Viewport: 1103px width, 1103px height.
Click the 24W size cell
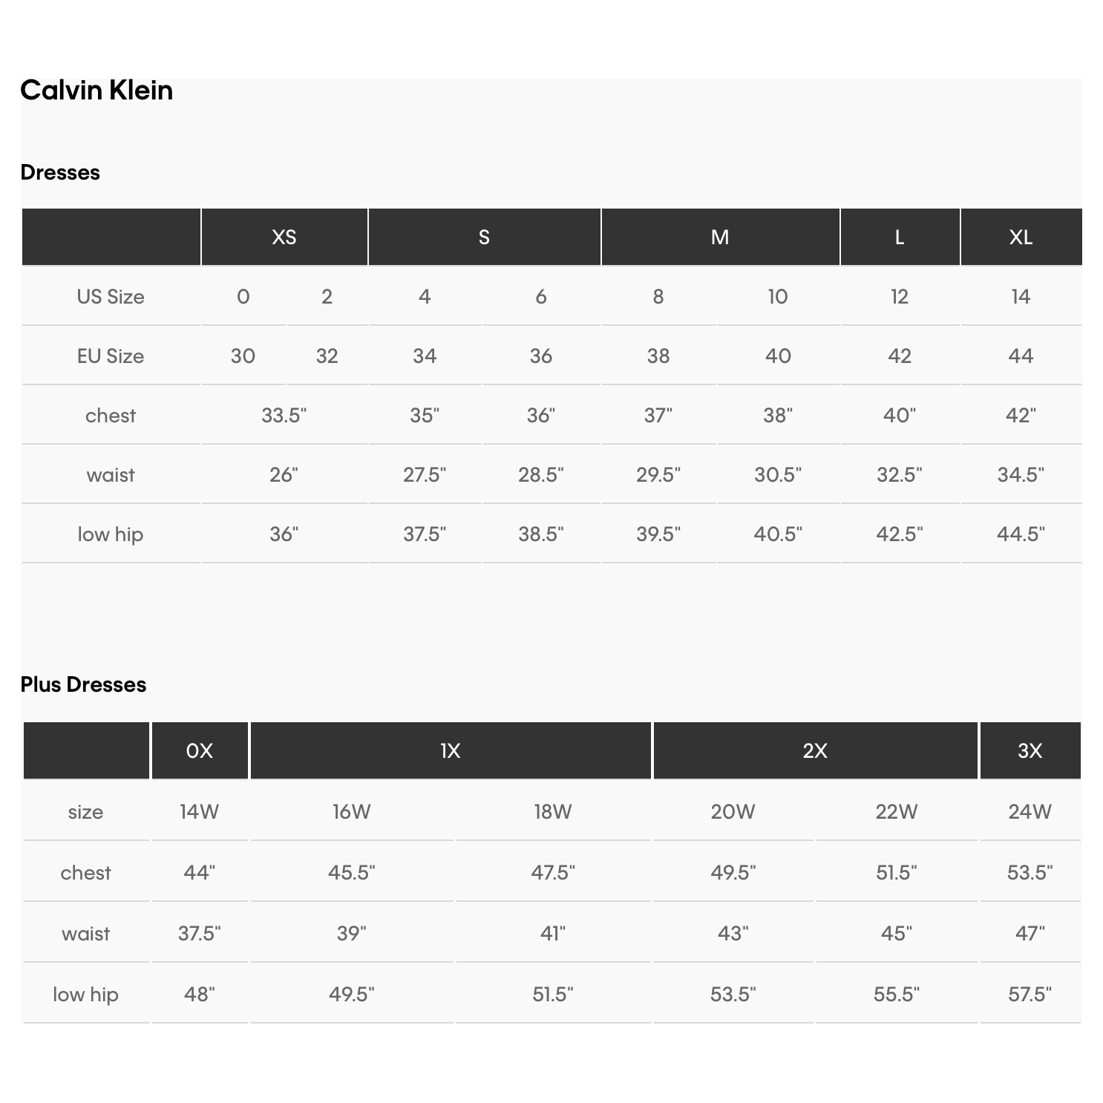[x=1030, y=811]
